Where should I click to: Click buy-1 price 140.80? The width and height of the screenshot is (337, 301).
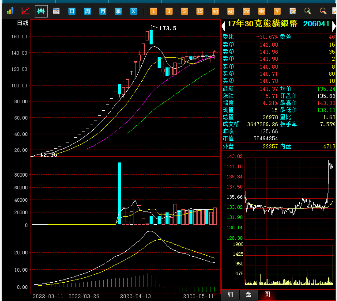pos(269,67)
